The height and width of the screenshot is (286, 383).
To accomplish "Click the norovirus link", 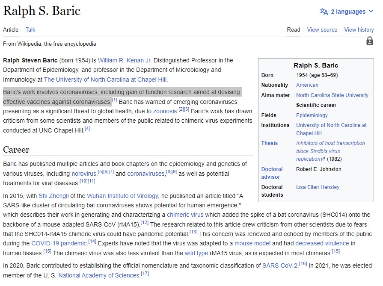I will coord(84,174).
